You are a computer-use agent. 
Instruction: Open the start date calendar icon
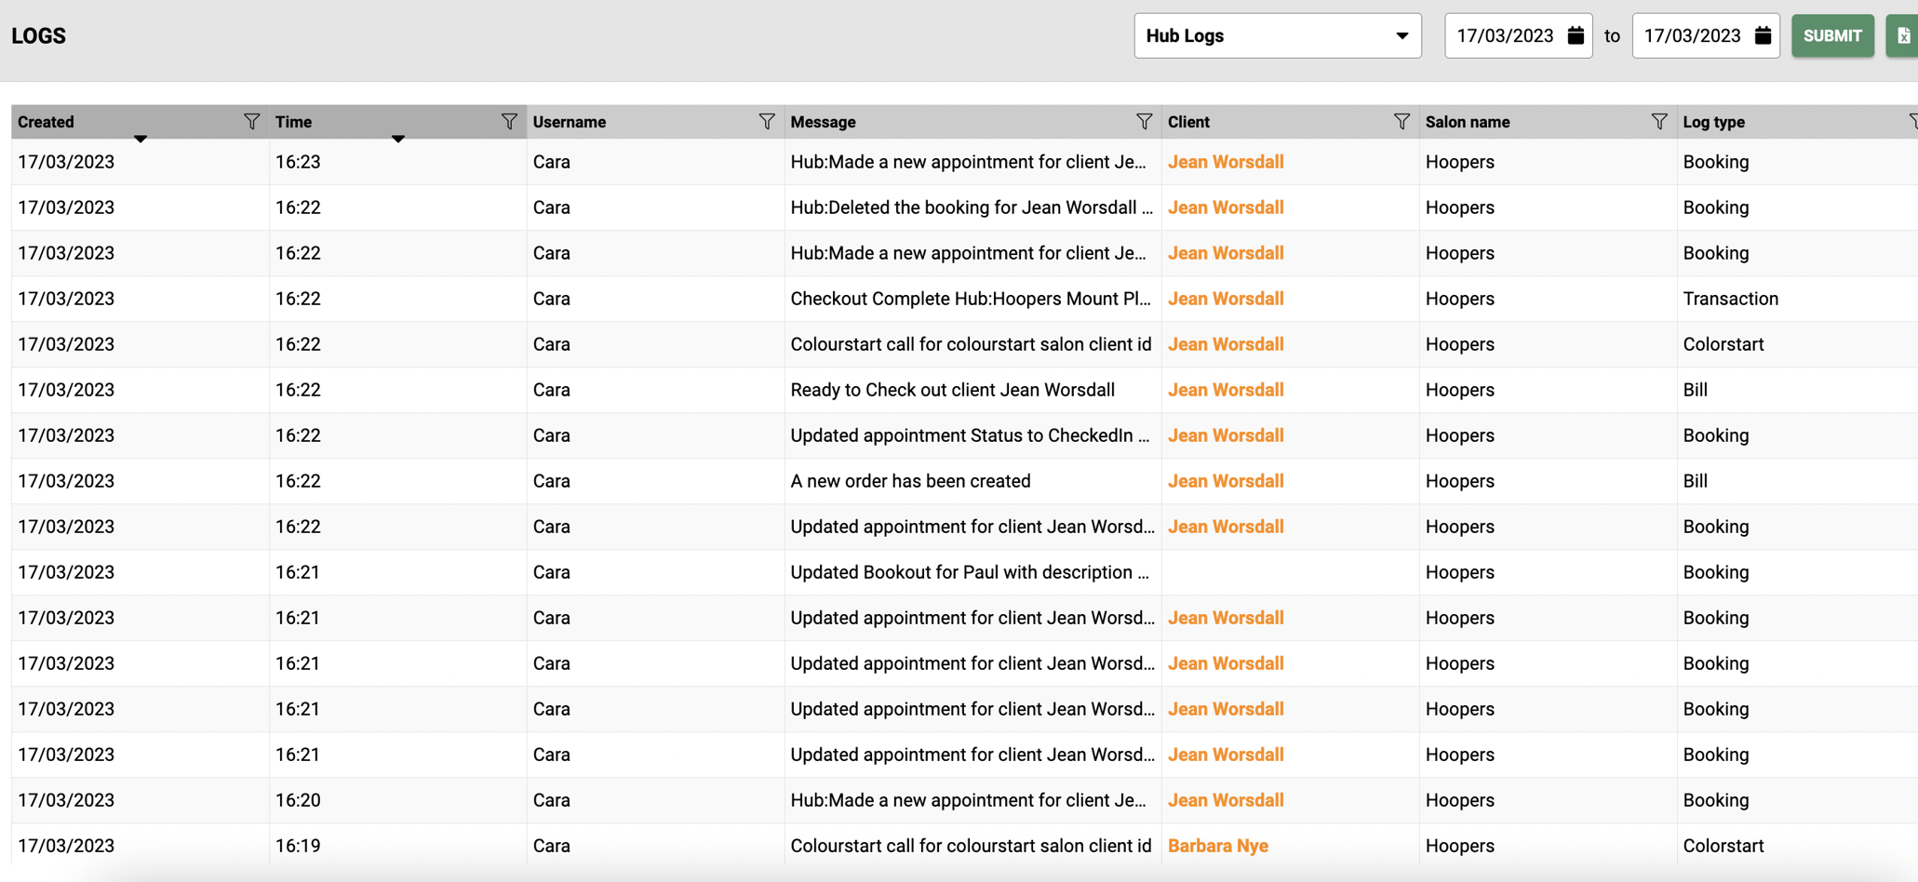[1576, 36]
